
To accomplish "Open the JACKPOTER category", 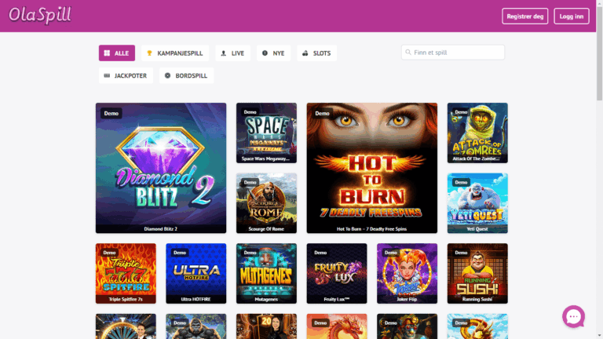I will tap(126, 75).
